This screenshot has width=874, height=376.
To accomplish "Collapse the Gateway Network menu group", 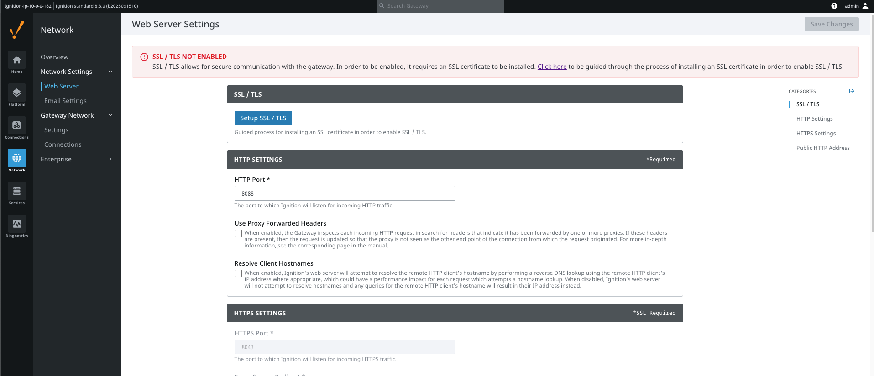I will [x=110, y=115].
